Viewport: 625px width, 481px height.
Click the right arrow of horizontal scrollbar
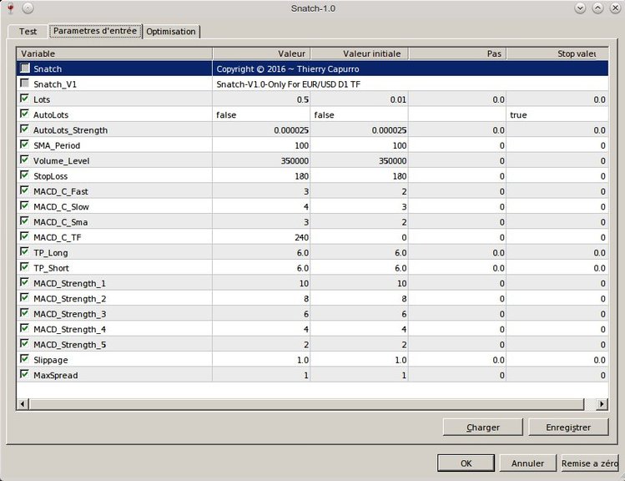point(602,404)
